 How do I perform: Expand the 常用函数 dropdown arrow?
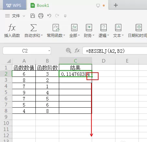pyautogui.click(x=64, y=35)
